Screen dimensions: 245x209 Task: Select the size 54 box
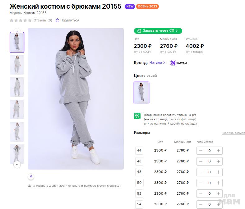coord(139,204)
